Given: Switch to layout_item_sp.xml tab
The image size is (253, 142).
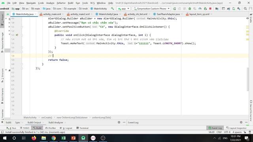Looking at the screenshot, I should tap(199, 14).
